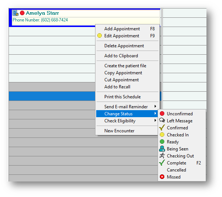Expand arrow next to Change Status
Screen dimensions: 222x197
click(x=155, y=113)
